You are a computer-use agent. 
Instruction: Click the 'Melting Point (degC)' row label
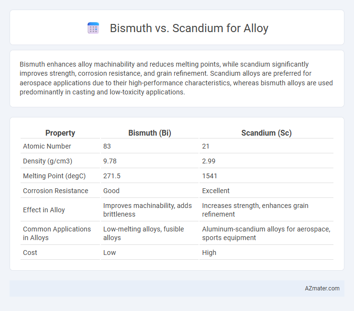pyautogui.click(x=54, y=176)
